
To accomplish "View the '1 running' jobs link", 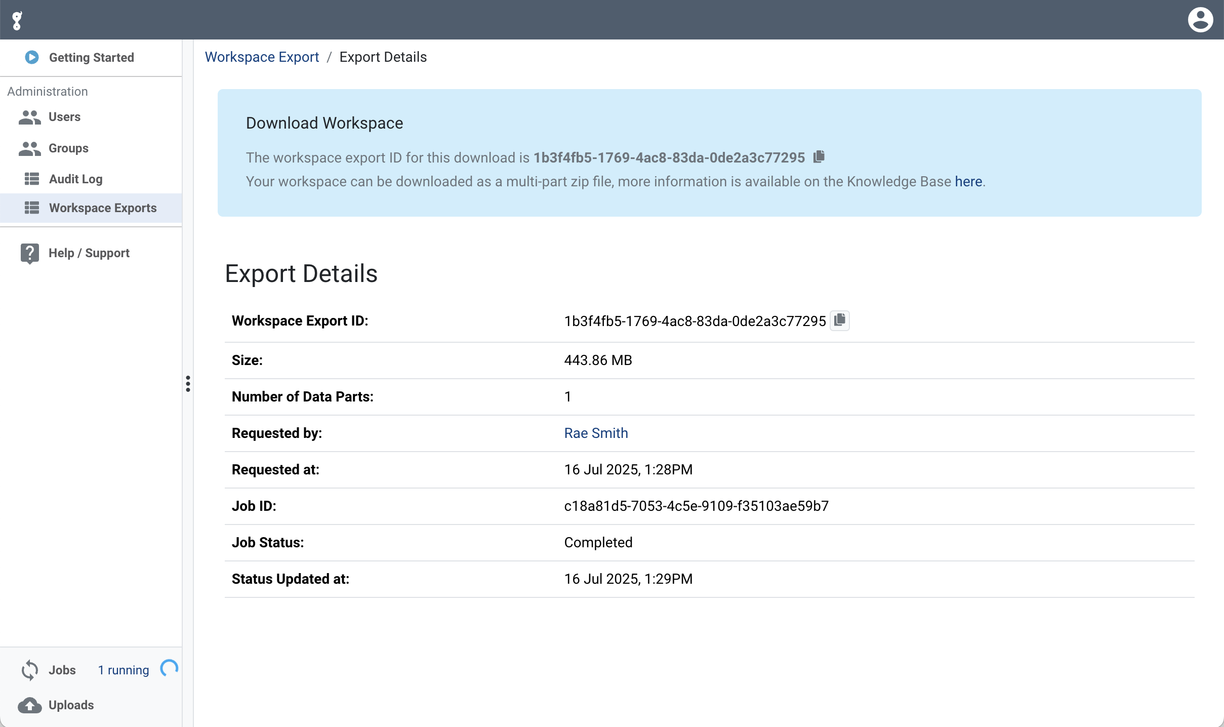I will click(124, 670).
